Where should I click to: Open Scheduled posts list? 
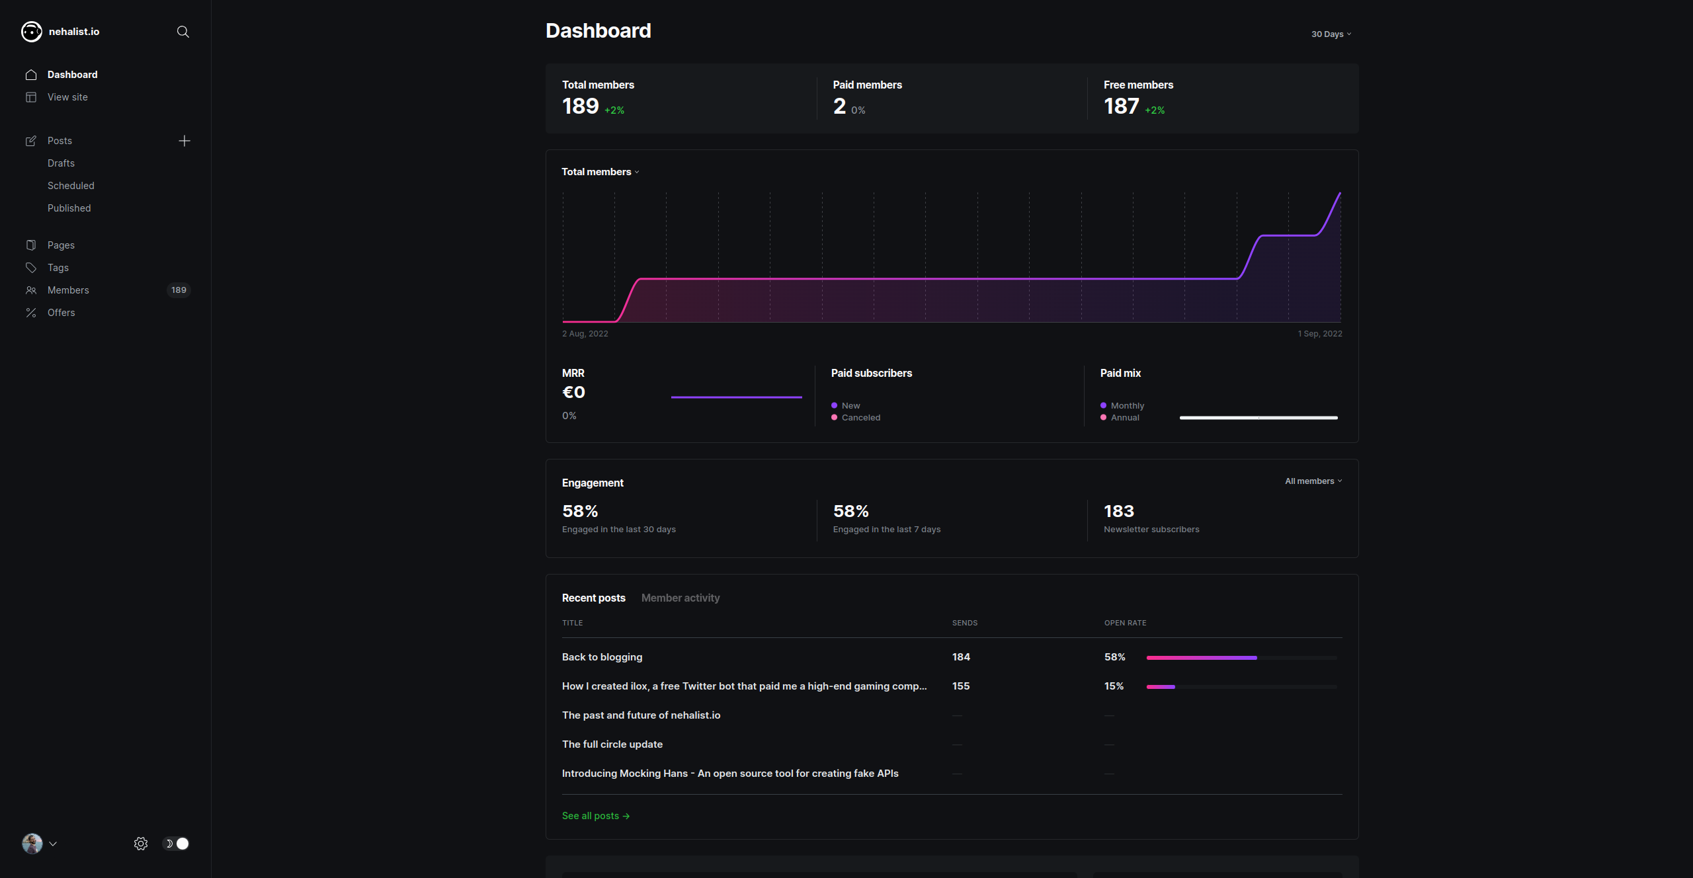pyautogui.click(x=71, y=186)
